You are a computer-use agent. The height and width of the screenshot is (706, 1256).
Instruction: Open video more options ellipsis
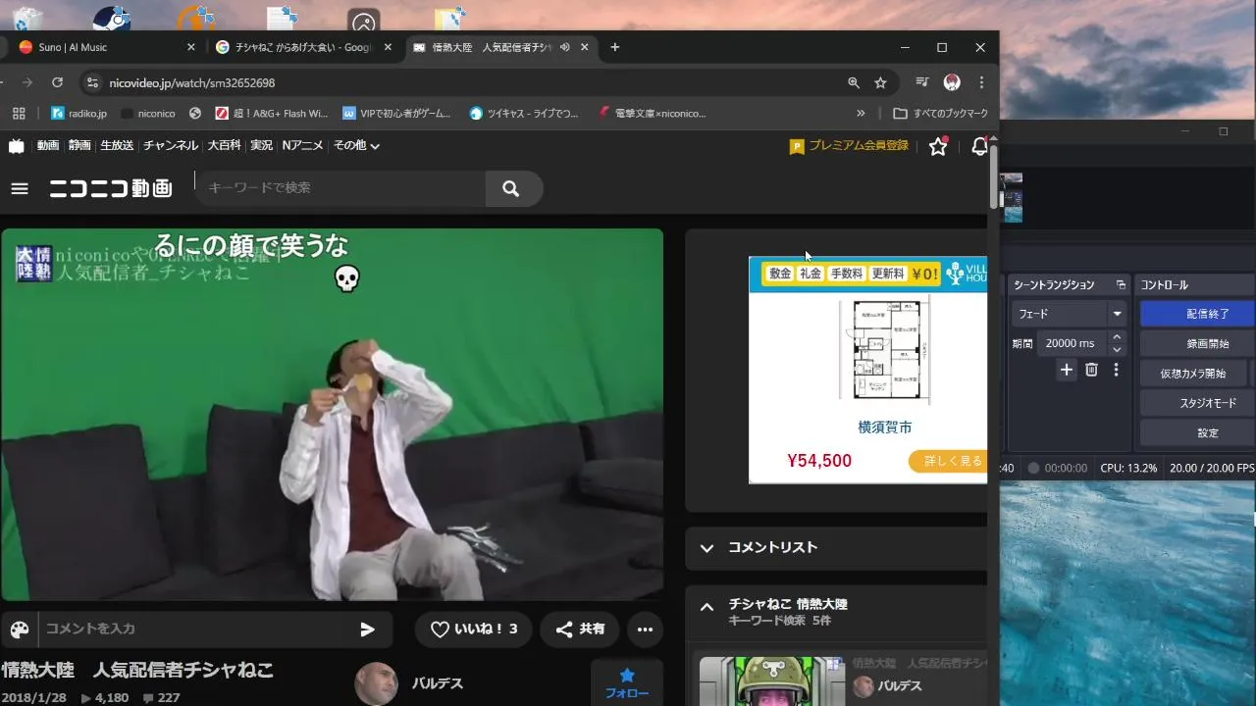pos(645,630)
